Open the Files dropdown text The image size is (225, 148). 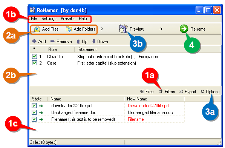149,92
